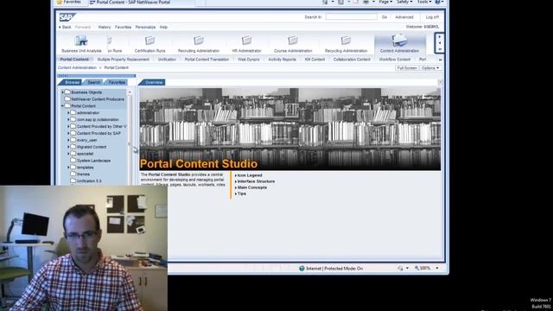Expand the every_user folder
Viewport: 553px width, 311px height.
[x=68, y=140]
